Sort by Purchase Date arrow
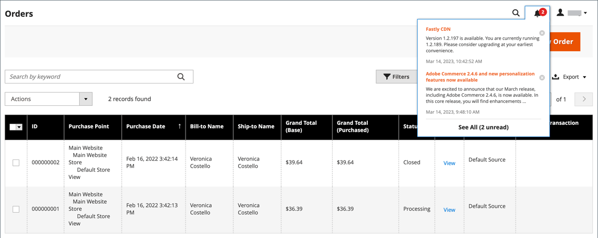This screenshot has width=598, height=238. 179,126
